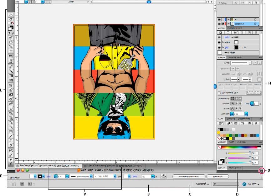This screenshot has height=196, width=271.
Task: Set stroke corner to Miter Join
Action: 233,103
